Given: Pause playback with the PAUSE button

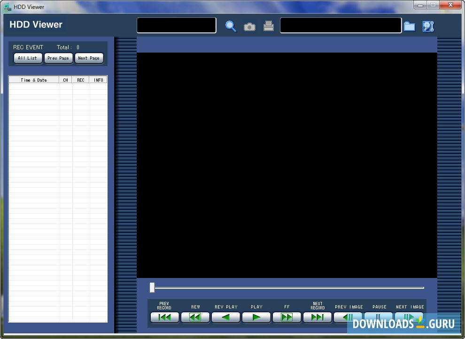Looking at the screenshot, I should point(379,317).
